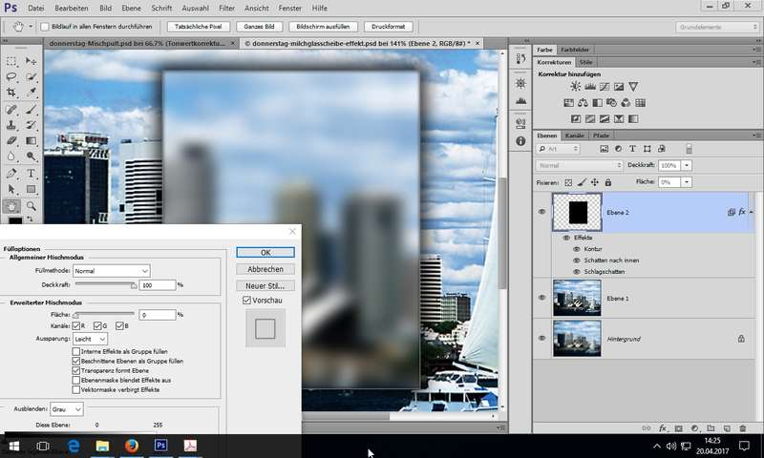Open the Filter menu

226,8
